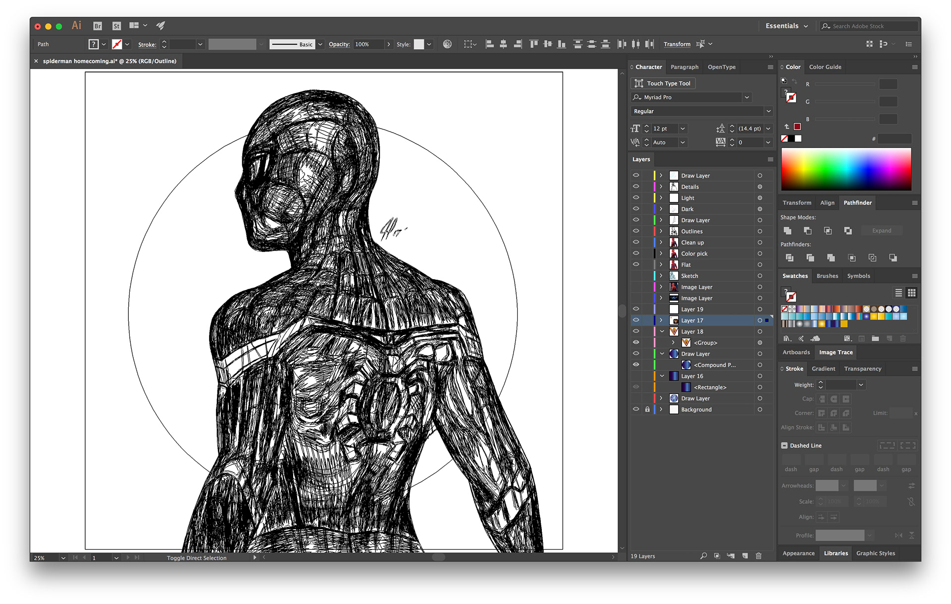The width and height of the screenshot is (951, 604).
Task: Click the Exclude shape mode icon
Action: click(848, 231)
